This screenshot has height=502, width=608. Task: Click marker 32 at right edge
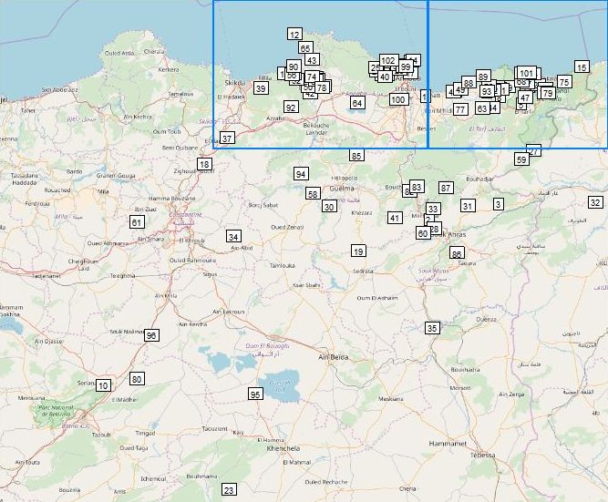[595, 202]
